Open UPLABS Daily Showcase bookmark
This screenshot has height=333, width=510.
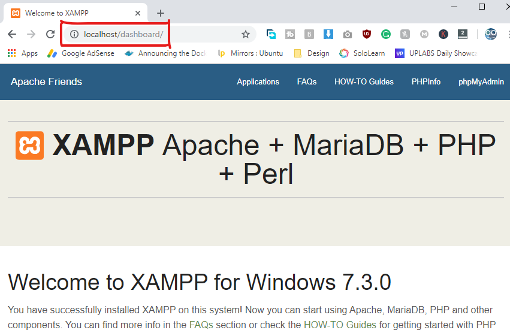point(436,53)
